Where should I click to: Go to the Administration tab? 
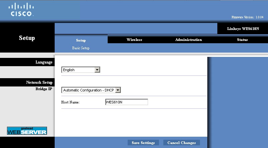point(189,40)
